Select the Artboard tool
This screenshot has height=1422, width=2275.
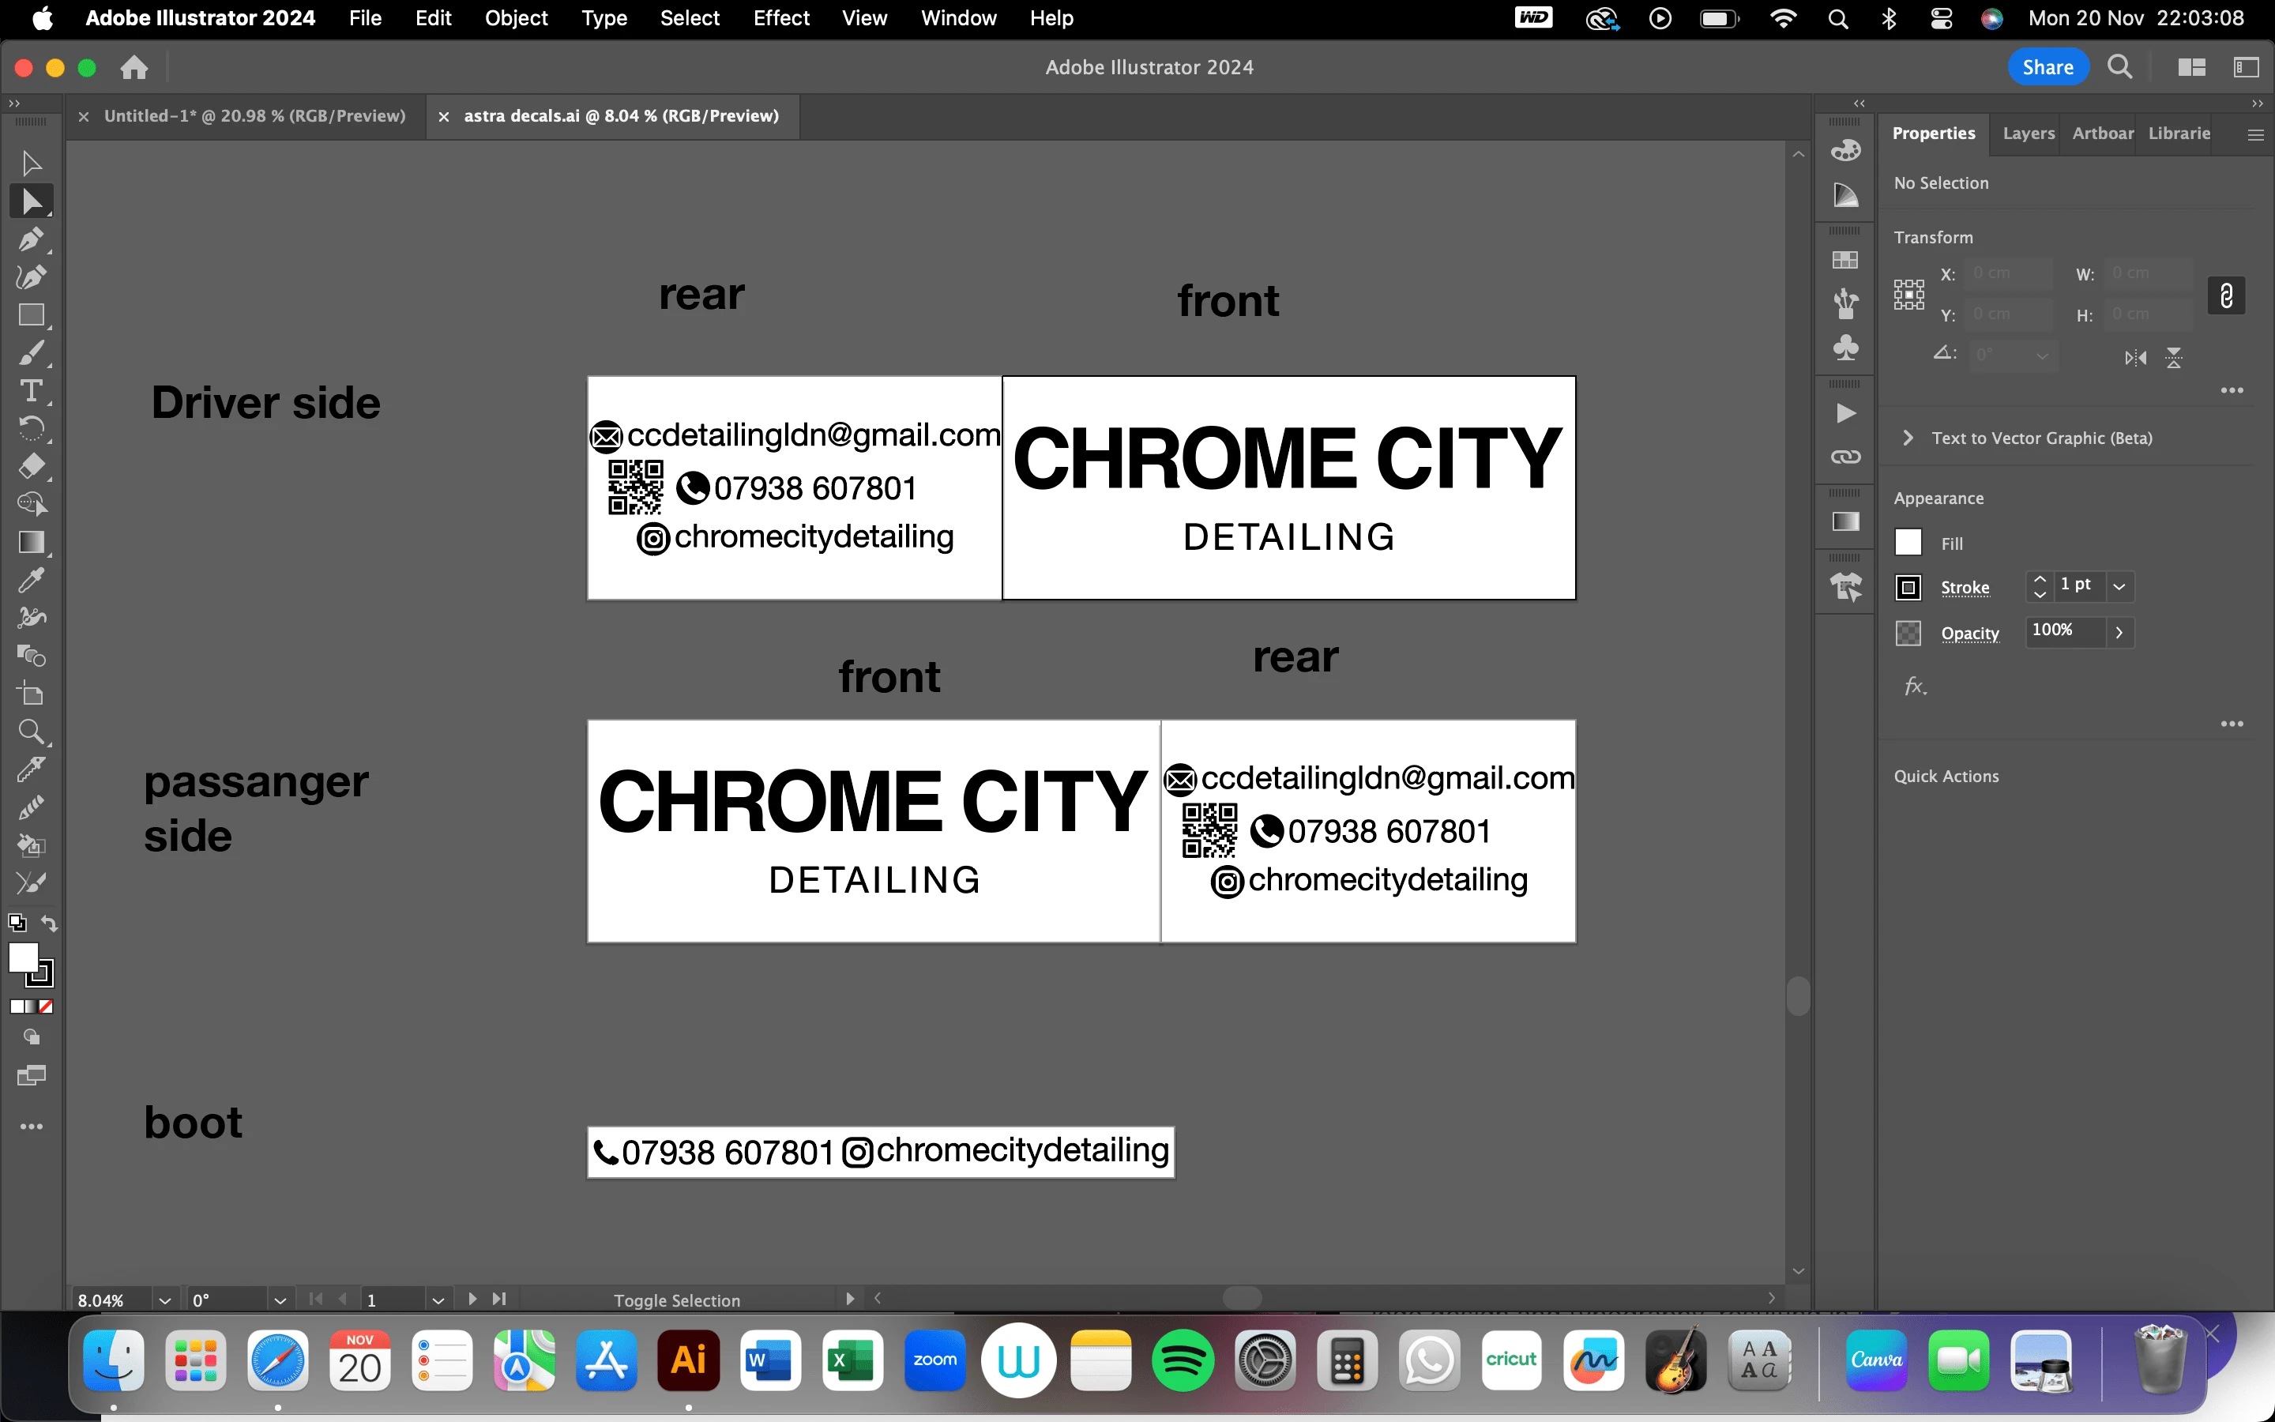(x=31, y=694)
